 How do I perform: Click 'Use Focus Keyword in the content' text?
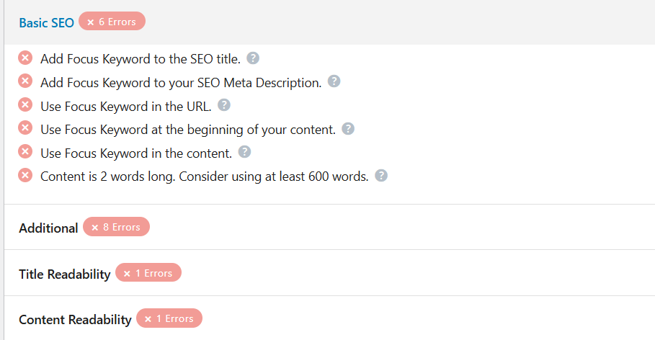pyautogui.click(x=135, y=153)
